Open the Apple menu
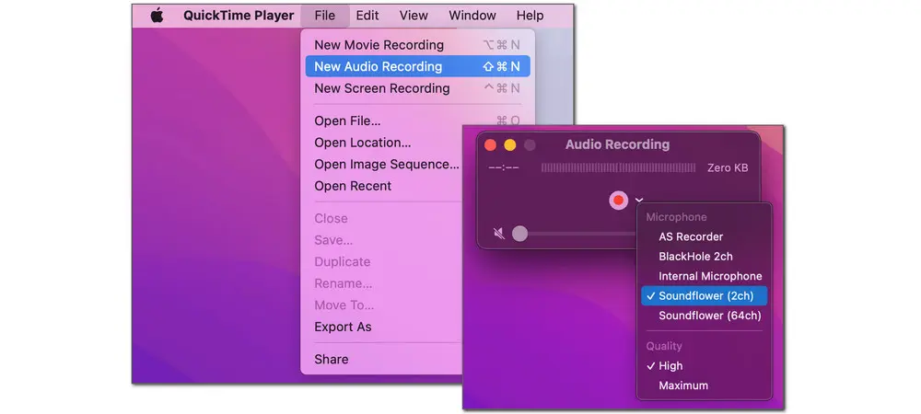Viewport: 921px width, 414px height. tap(157, 16)
